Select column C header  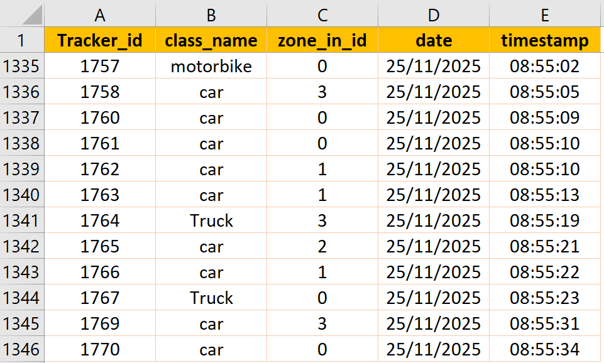click(x=322, y=14)
